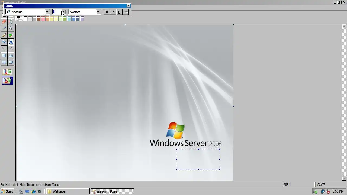Click the 158x72 selection size readout
This screenshot has height=195, width=347.
331,185
